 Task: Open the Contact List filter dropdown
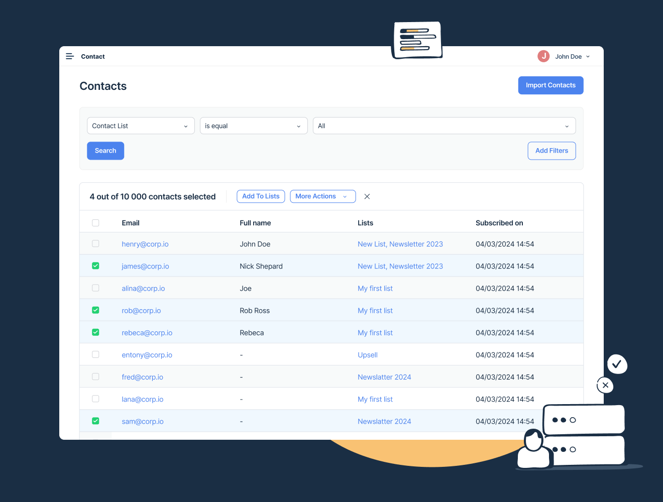(x=141, y=126)
